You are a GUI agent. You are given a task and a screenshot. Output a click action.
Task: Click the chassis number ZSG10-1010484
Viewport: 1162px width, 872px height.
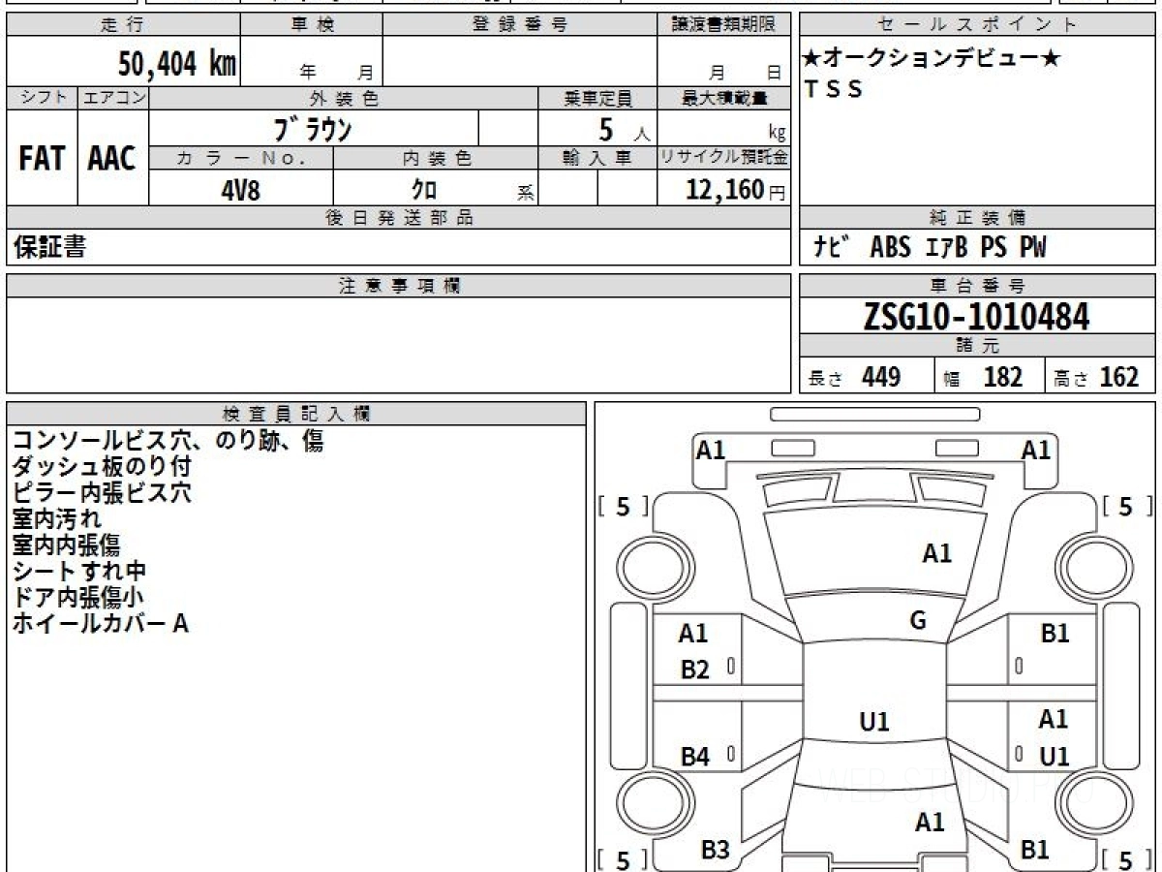[x=977, y=317]
